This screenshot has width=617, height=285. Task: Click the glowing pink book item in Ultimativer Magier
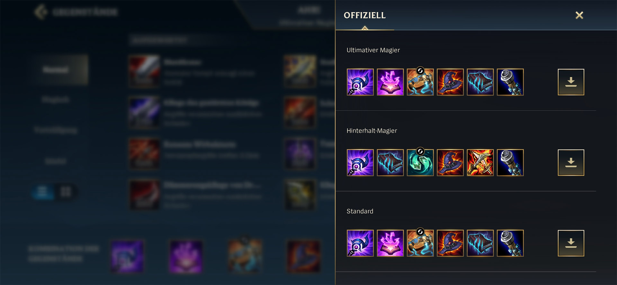390,82
